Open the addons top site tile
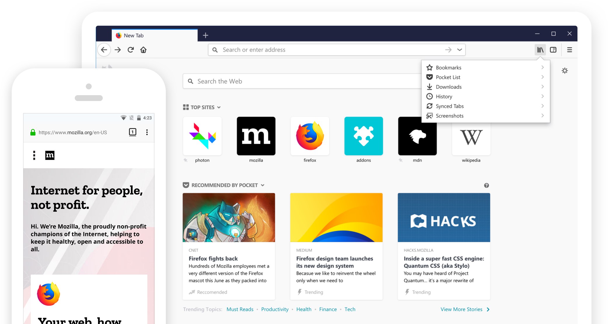 point(363,136)
